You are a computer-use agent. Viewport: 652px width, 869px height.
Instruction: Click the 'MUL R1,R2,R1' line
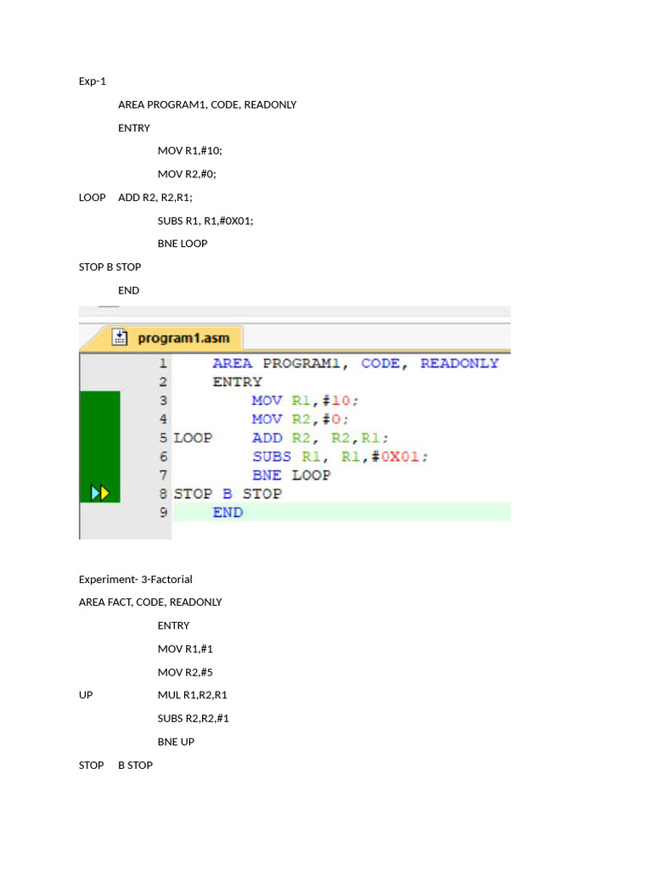pyautogui.click(x=193, y=695)
